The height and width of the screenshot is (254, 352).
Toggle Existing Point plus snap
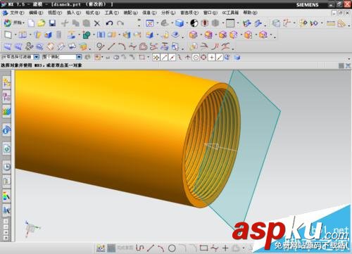pyautogui.click(x=212, y=57)
